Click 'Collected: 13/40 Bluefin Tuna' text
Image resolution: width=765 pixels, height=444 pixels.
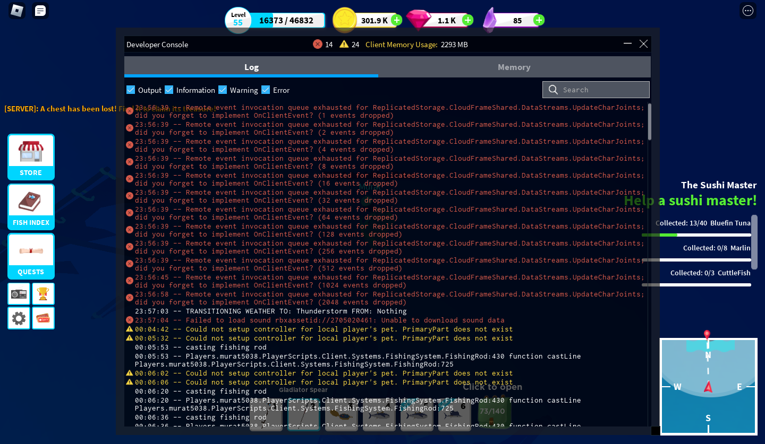click(x=703, y=223)
